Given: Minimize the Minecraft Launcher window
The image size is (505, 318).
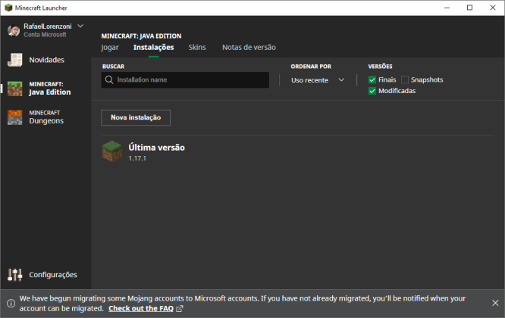Looking at the screenshot, I should pyautogui.click(x=447, y=8).
